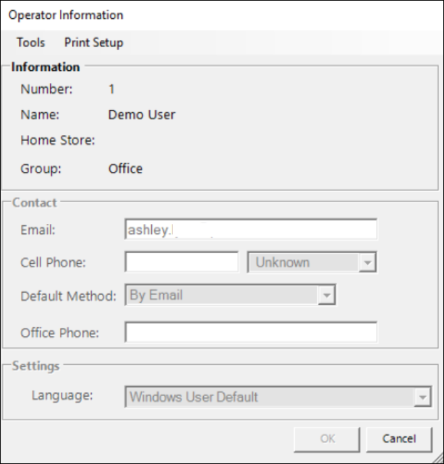Click the "Settings" section header
The height and width of the screenshot is (464, 444).
[x=36, y=366]
